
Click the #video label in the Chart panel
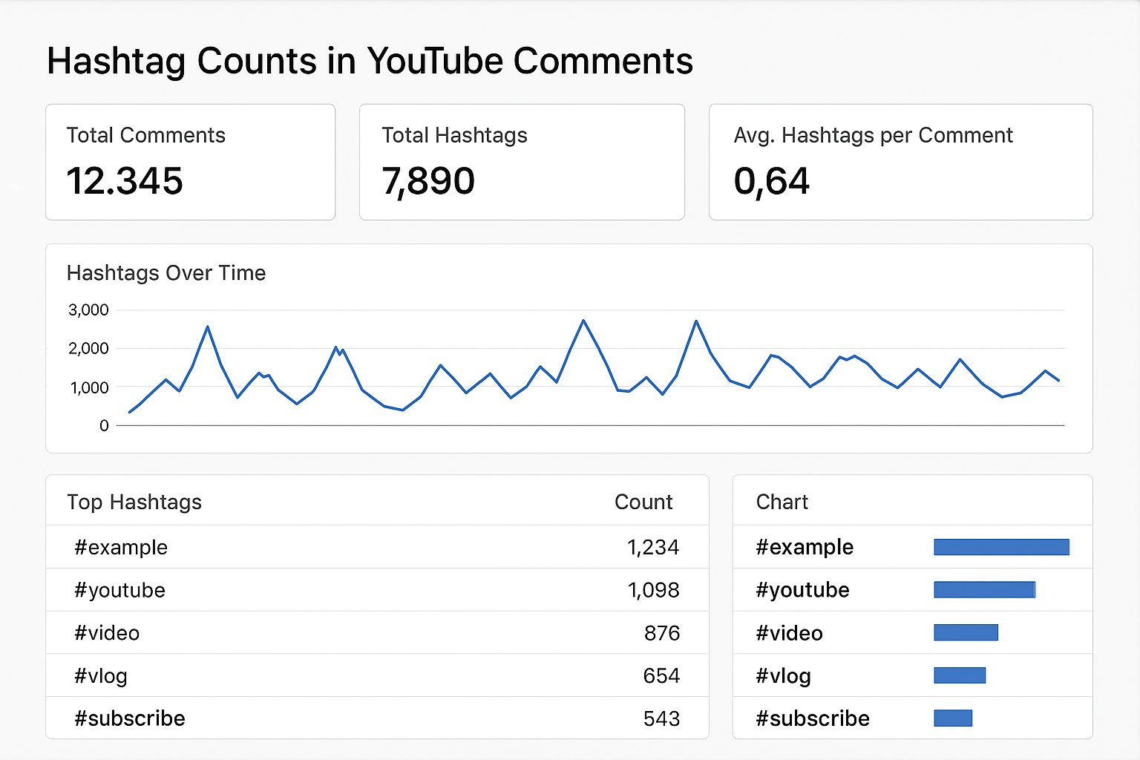coord(789,633)
